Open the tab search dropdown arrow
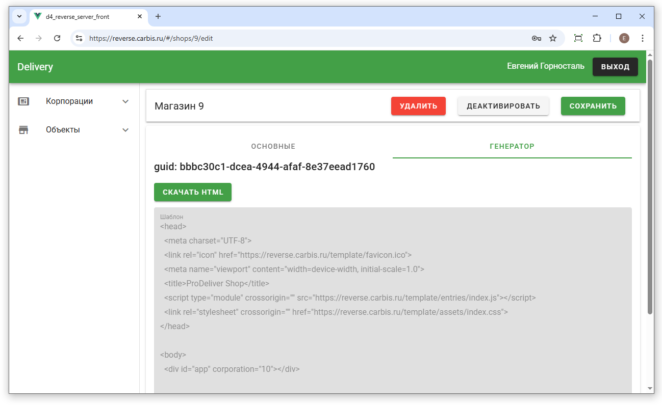662x405 pixels. (x=19, y=16)
